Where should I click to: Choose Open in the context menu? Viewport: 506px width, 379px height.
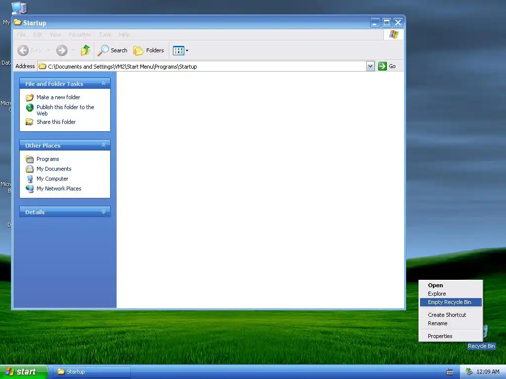tap(451, 285)
